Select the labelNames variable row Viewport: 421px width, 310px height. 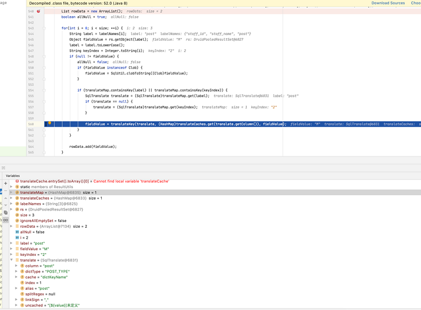pyautogui.click(x=46, y=204)
